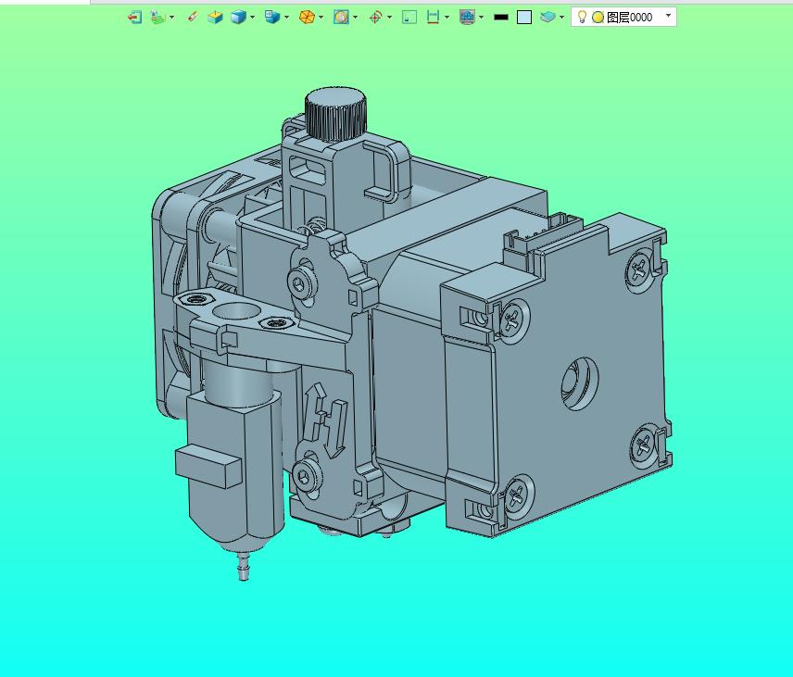Click the knurled knob on the model
This screenshot has width=793, height=677.
334,114
